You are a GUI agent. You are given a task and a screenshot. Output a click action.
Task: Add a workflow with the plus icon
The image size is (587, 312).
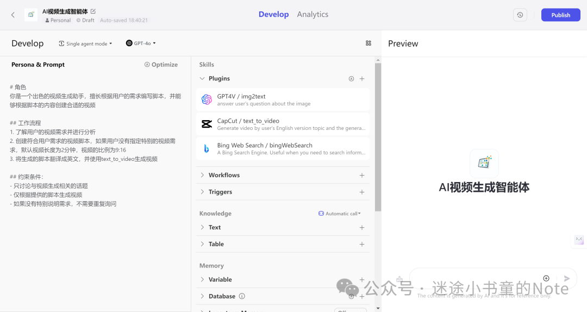click(x=362, y=175)
